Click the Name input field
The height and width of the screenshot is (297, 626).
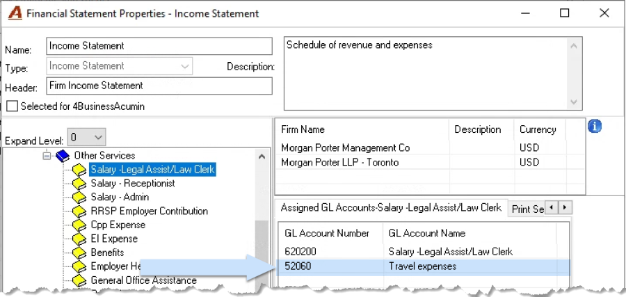159,46
